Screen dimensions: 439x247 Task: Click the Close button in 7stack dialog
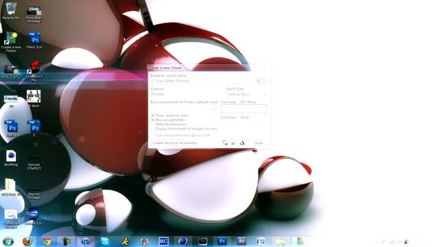point(258,143)
